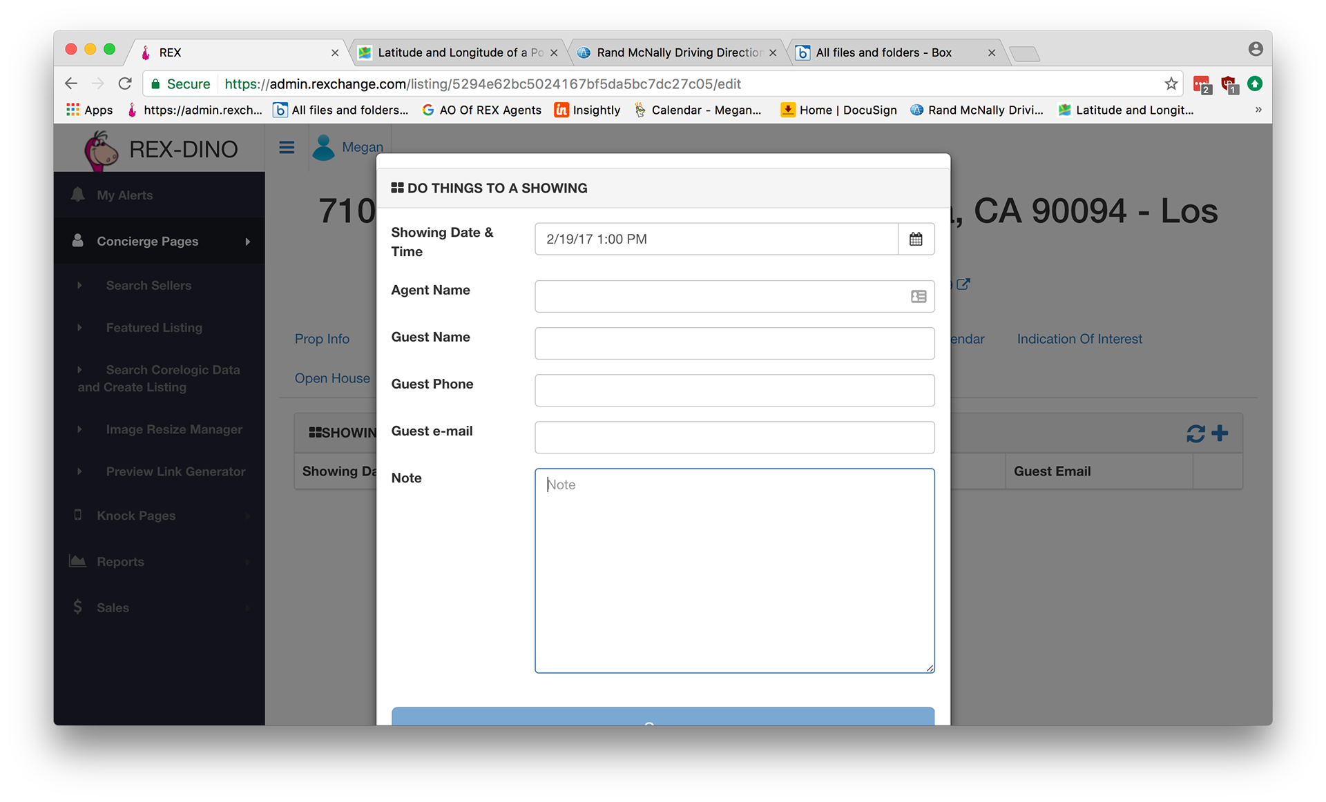Click the Showing Date & Time field
The height and width of the screenshot is (802, 1326).
point(716,239)
